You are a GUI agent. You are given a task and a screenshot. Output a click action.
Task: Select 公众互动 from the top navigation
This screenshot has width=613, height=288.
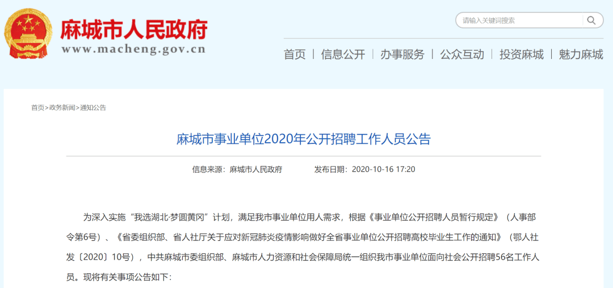[x=461, y=54]
